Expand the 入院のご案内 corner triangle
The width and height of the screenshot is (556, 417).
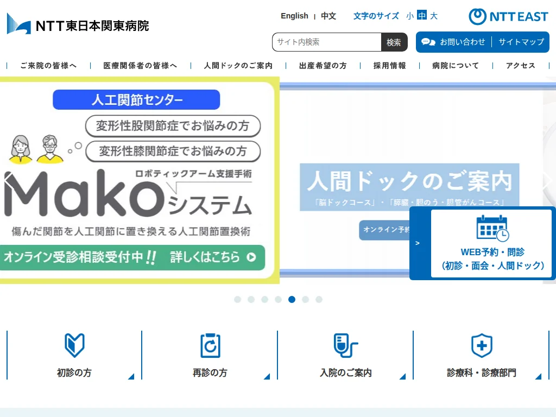402,376
